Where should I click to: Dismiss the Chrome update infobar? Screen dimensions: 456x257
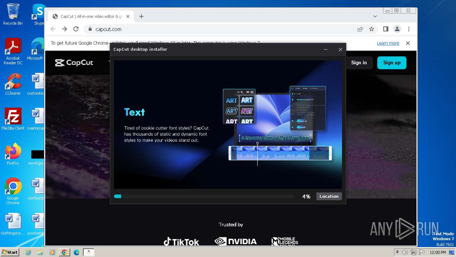coord(408,43)
